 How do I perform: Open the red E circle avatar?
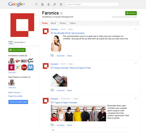(x=11, y=67)
